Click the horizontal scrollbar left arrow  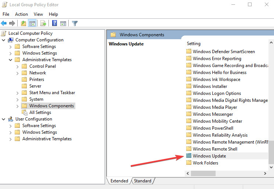188,173
